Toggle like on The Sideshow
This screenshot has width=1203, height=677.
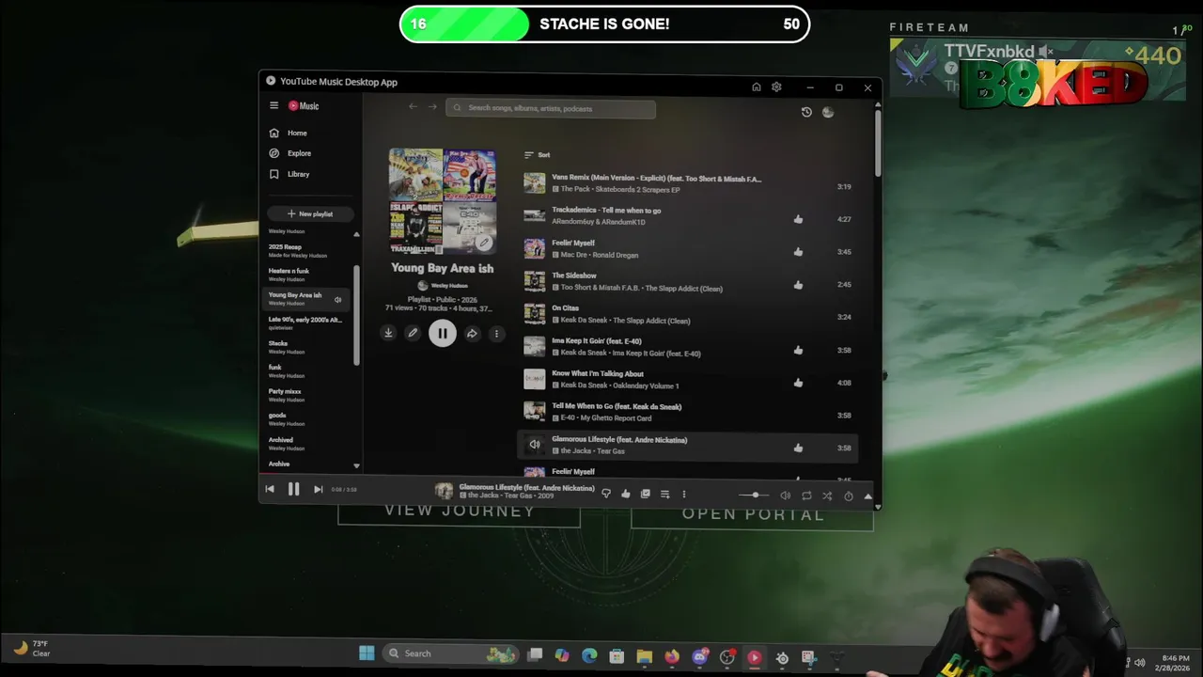(x=798, y=285)
